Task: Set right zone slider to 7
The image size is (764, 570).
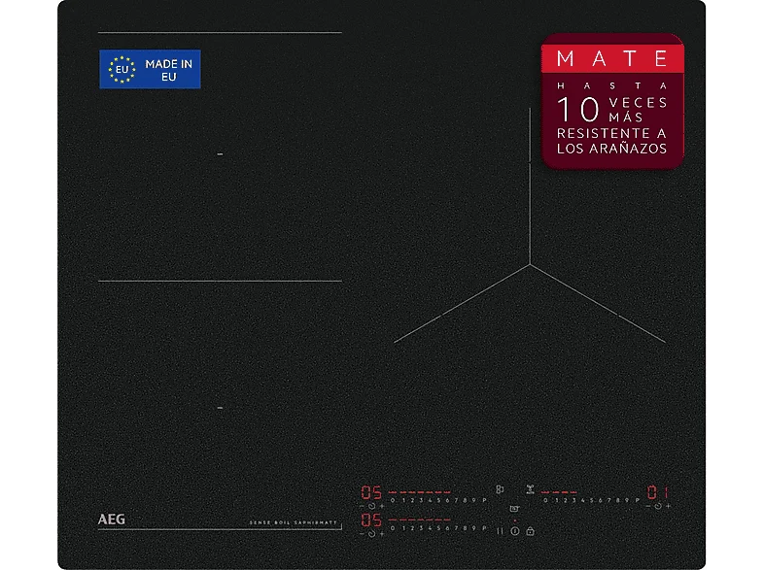Action: [609, 500]
